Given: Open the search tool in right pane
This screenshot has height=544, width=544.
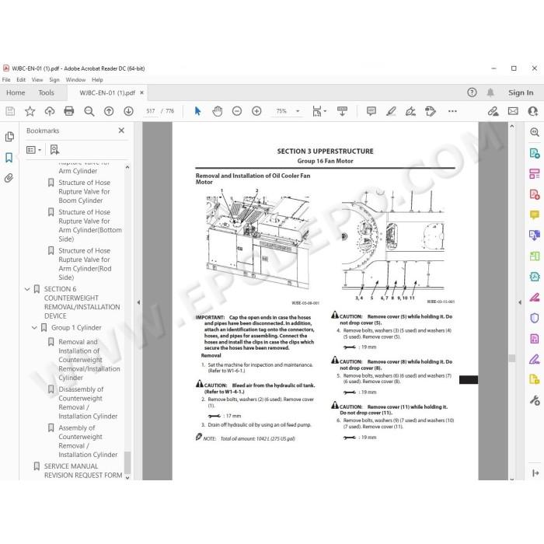Looking at the screenshot, I should pyautogui.click(x=535, y=132).
